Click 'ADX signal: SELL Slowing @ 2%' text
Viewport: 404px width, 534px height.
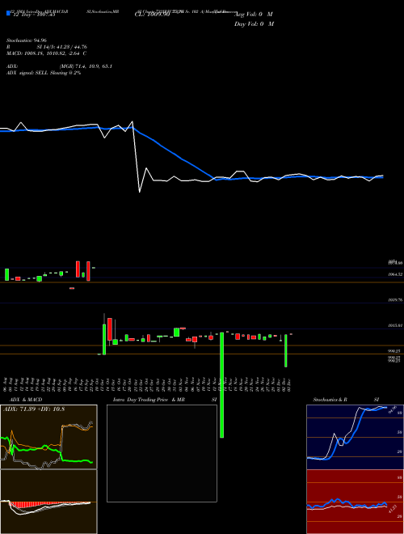44,73
